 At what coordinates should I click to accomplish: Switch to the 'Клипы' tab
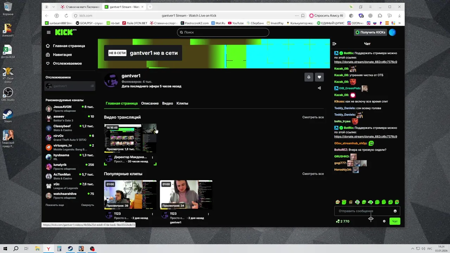pyautogui.click(x=182, y=103)
